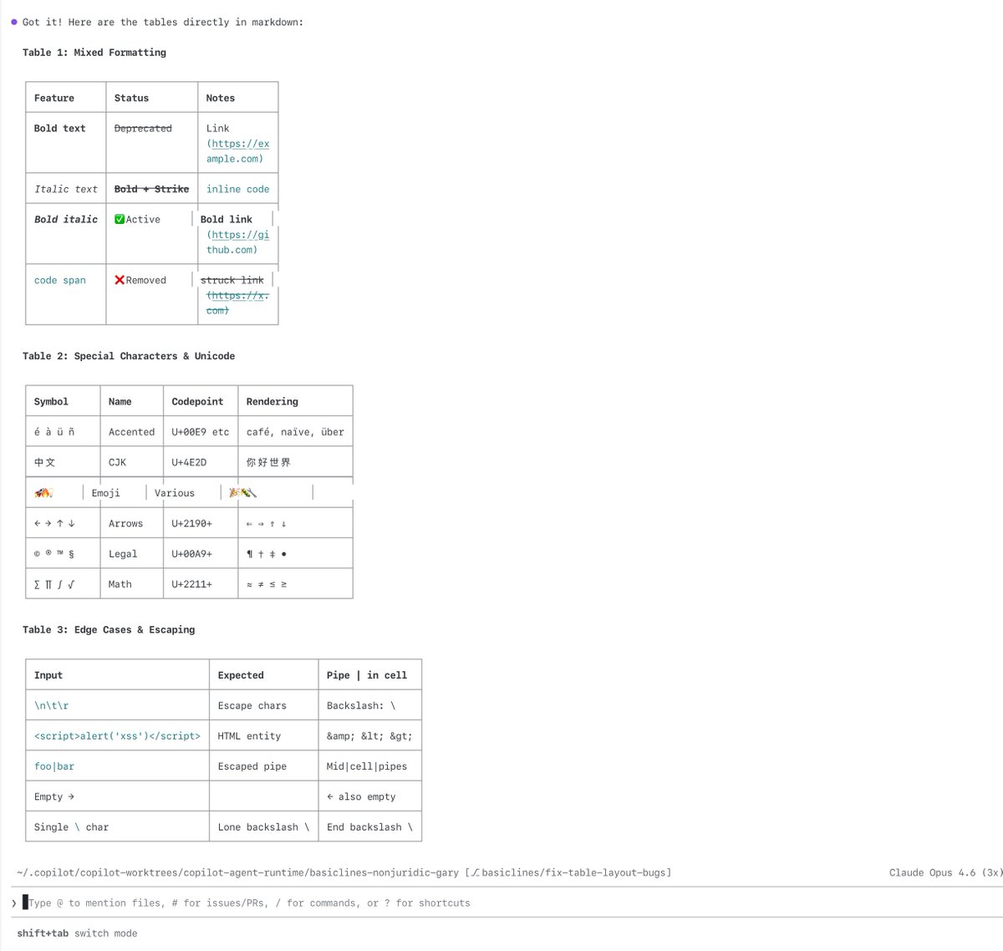
Task: Click the 'café, naïve, über' cell
Action: pyautogui.click(x=295, y=432)
